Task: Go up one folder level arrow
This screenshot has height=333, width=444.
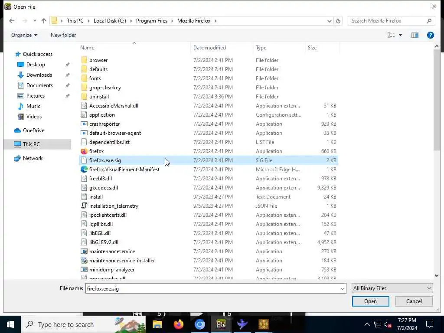Action: [44, 21]
